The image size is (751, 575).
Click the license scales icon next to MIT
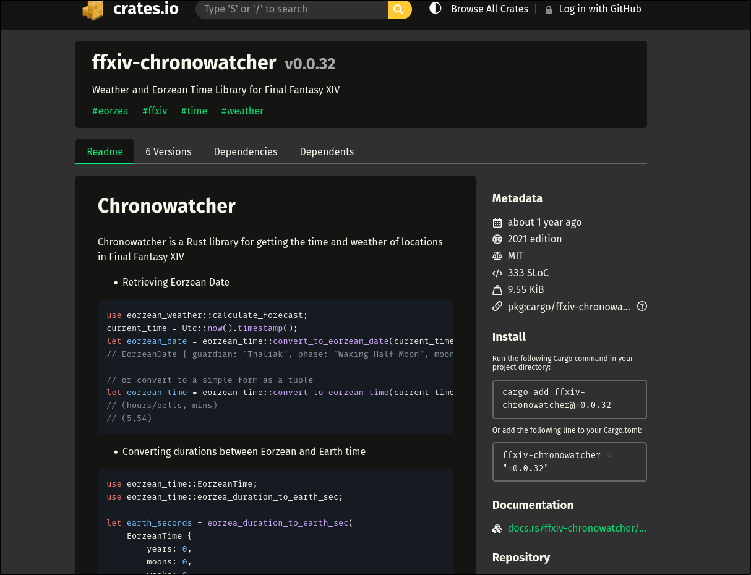click(x=497, y=255)
